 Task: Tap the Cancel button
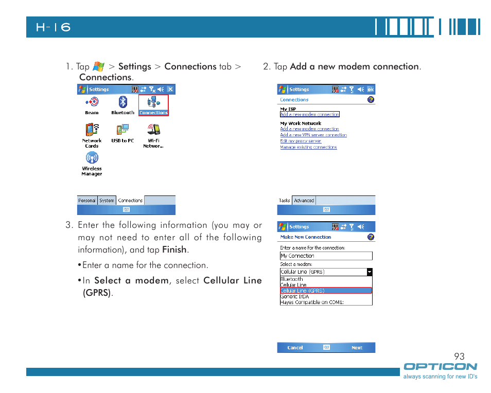295,348
